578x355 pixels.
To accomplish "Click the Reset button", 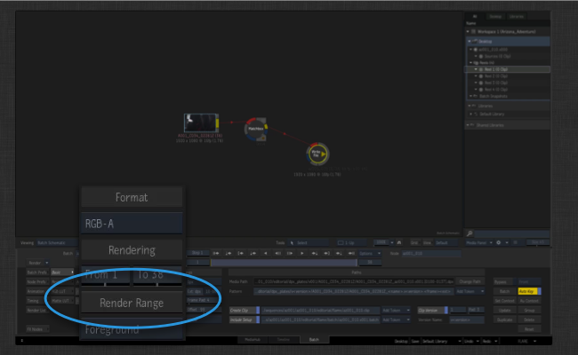I will click(529, 329).
